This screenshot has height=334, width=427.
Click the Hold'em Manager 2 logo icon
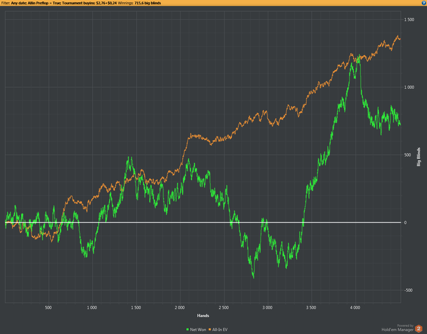click(418, 329)
